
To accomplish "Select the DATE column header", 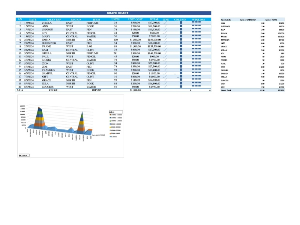I will point(33,20).
